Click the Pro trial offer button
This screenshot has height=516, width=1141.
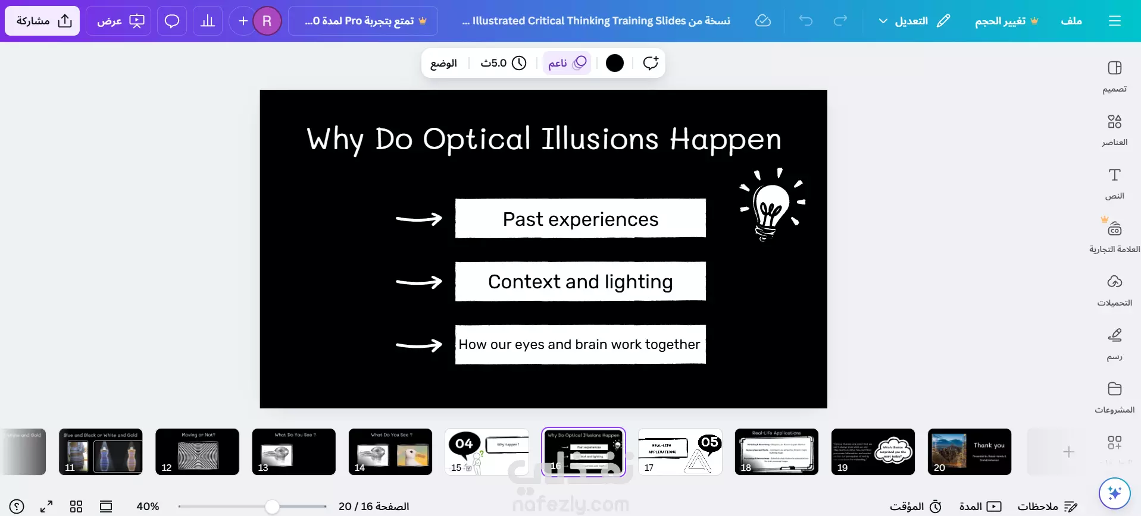pyautogui.click(x=363, y=21)
